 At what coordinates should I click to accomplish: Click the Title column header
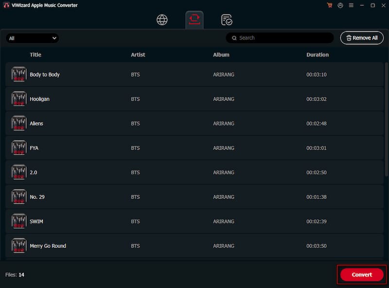tap(35, 55)
